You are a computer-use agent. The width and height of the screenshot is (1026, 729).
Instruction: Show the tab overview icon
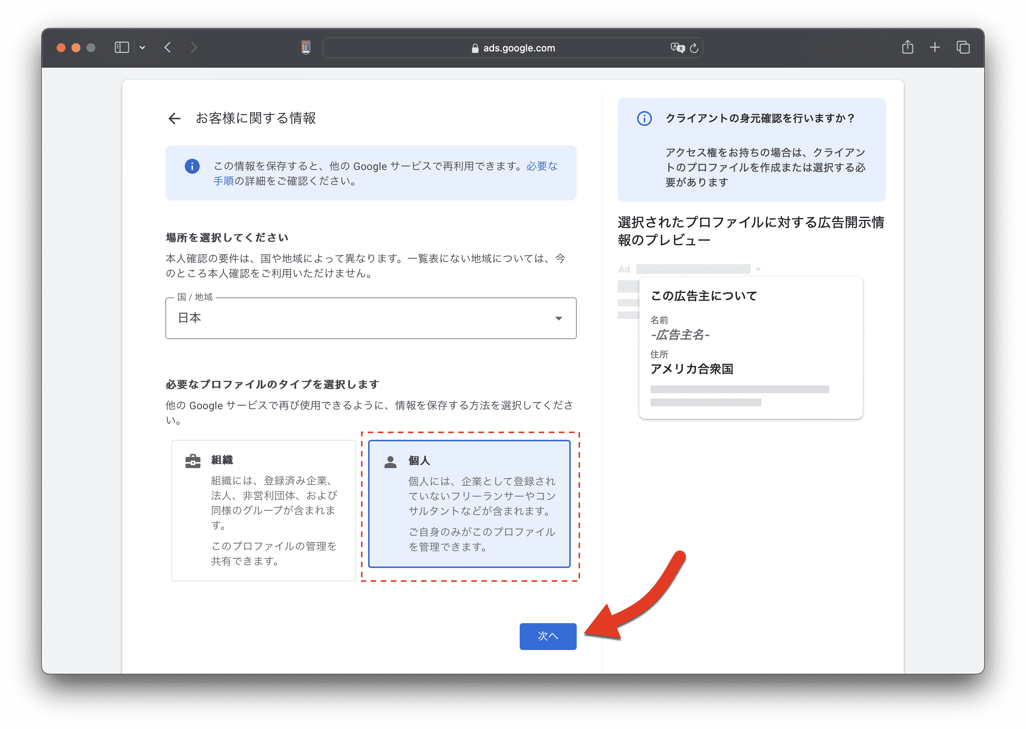963,48
